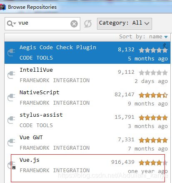Select the Aegis Code Check Plugin row
172x183 pixels.
87,53
